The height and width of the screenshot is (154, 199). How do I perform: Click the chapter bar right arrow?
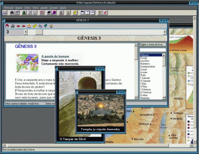click(165, 32)
